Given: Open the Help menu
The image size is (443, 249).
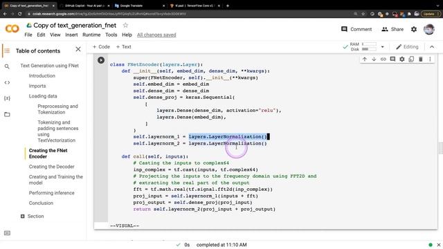Looking at the screenshot, I should tap(127, 35).
